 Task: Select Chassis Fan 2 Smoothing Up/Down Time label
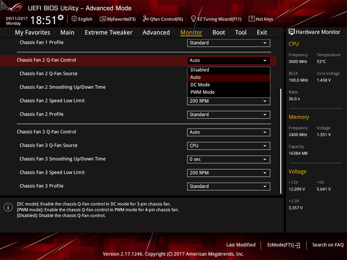(x=62, y=87)
